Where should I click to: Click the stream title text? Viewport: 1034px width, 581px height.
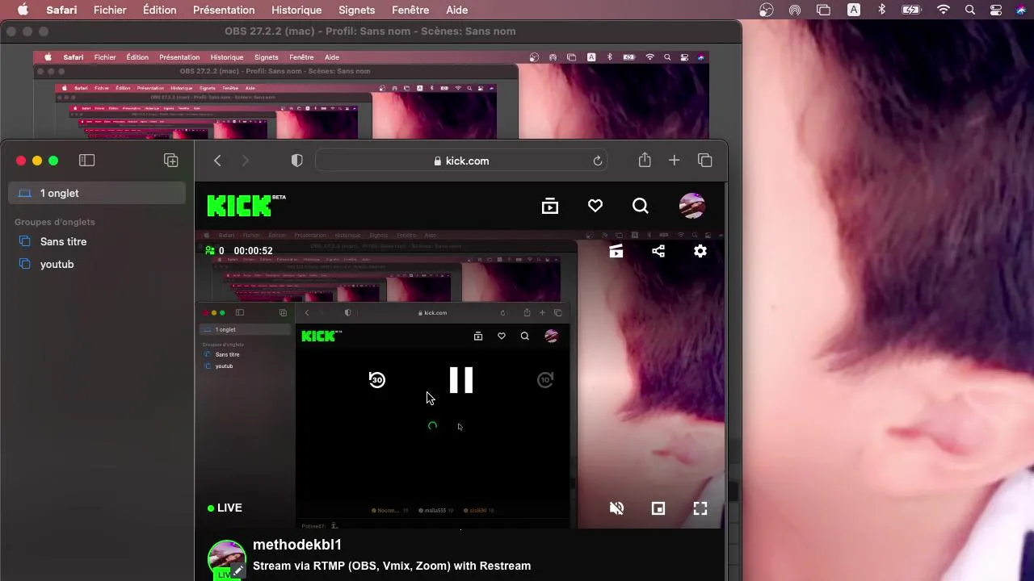pyautogui.click(x=392, y=566)
